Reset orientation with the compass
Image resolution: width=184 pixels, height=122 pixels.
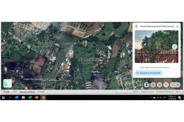[166, 85]
